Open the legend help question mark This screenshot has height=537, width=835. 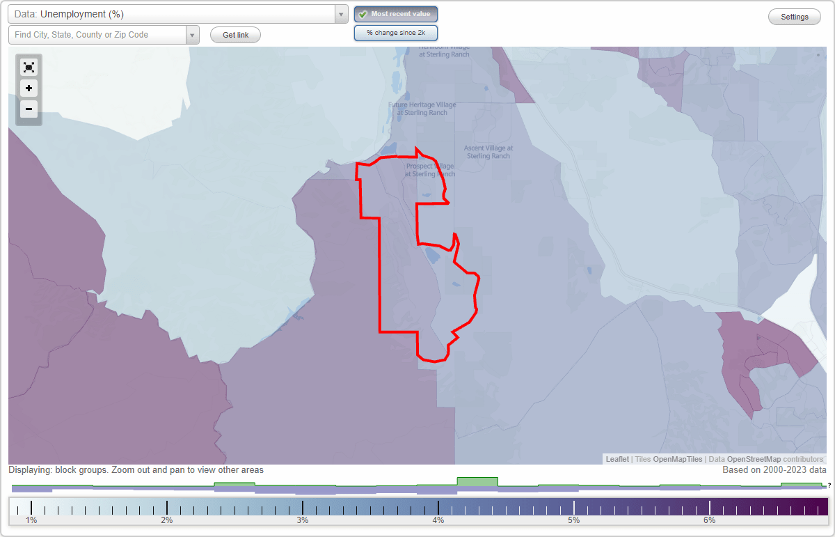coord(829,488)
